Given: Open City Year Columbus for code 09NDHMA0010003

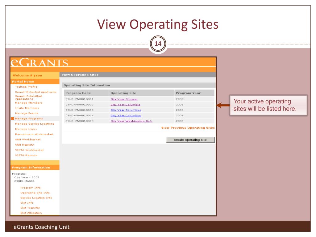Looking at the screenshot, I should [126, 110].
